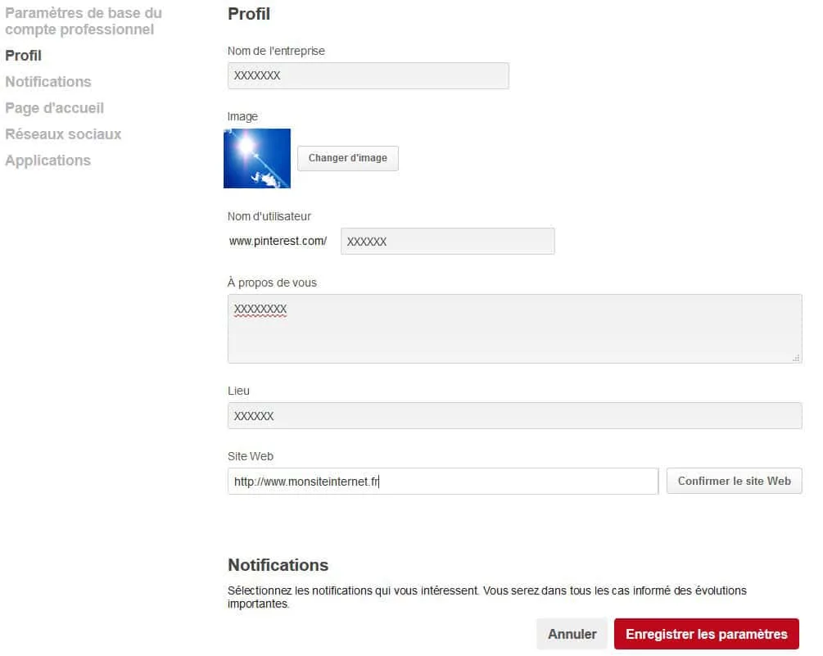Click the Notifications section heading
Viewport: 823px width, 656px height.
point(278,565)
